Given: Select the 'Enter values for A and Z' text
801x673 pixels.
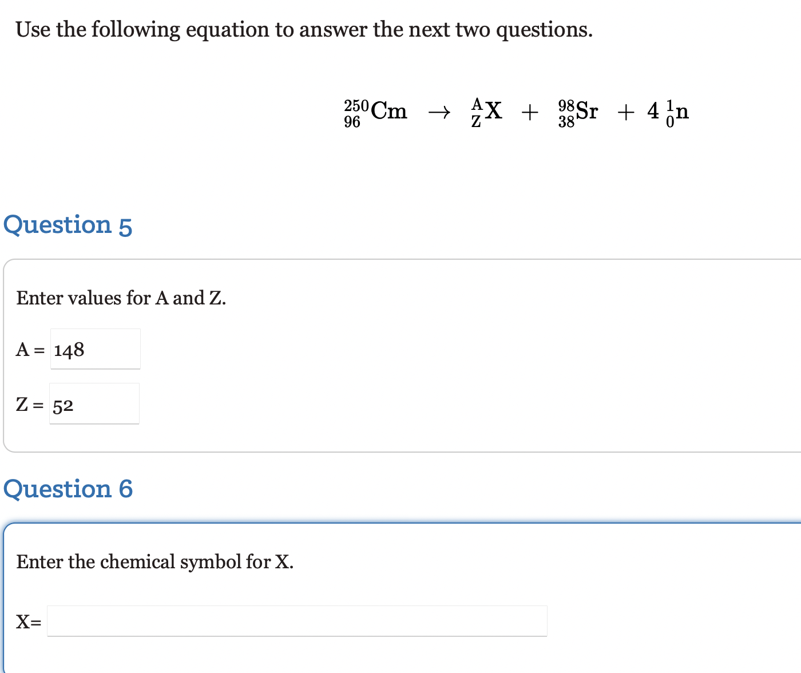Looking at the screenshot, I should pyautogui.click(x=121, y=298).
